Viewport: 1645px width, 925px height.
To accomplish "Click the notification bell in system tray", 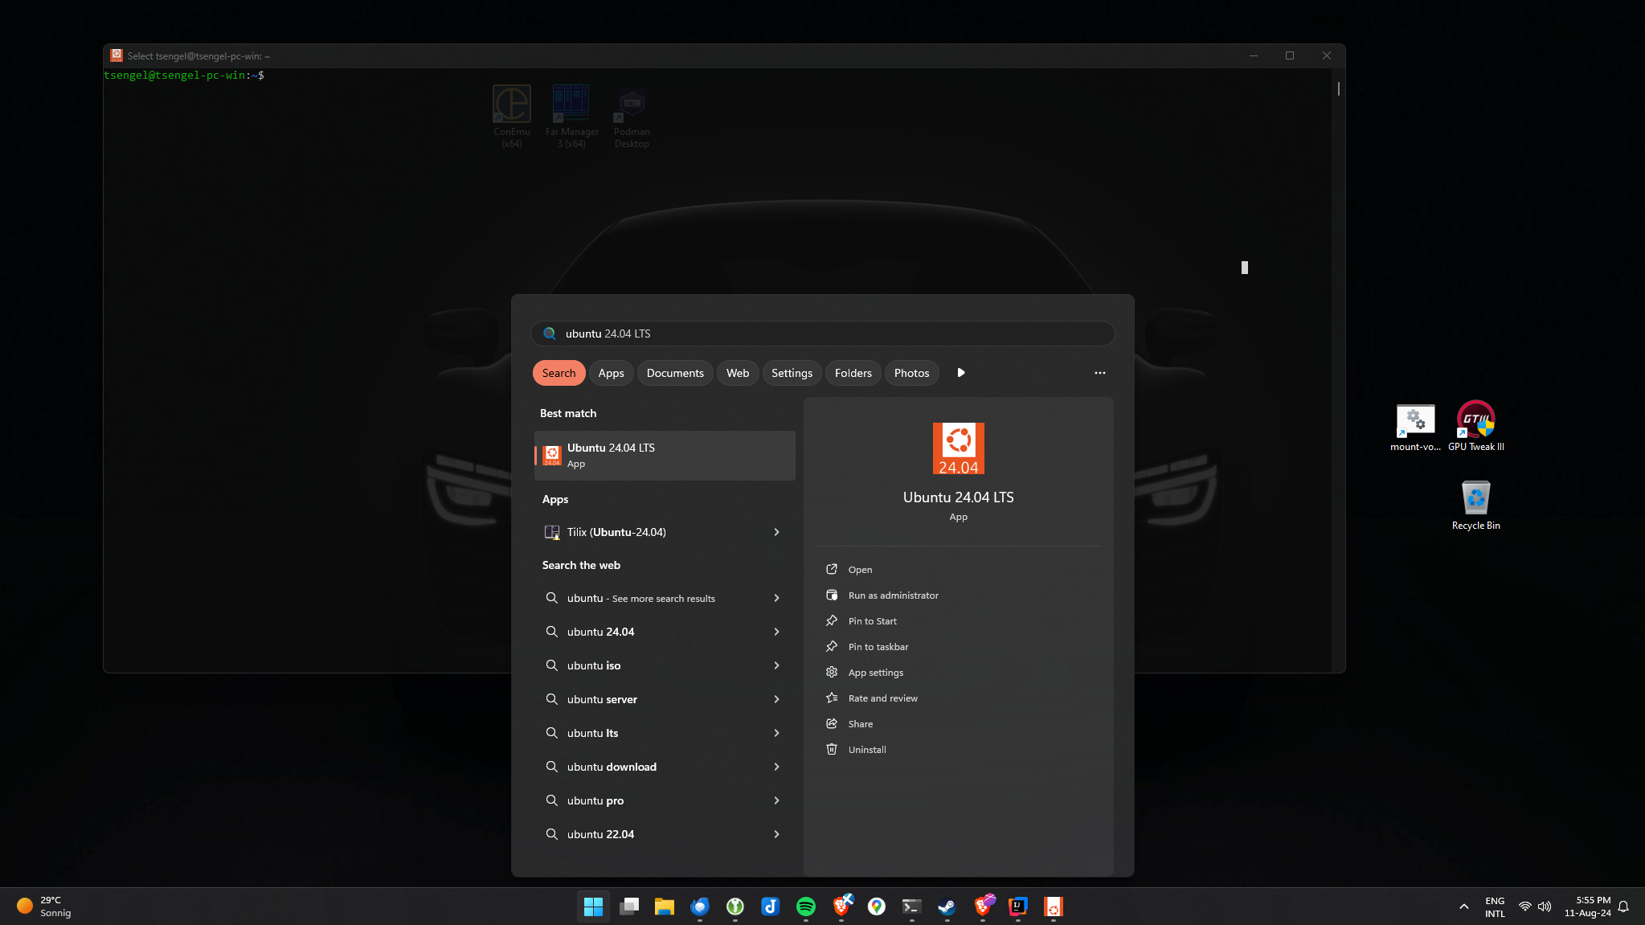I will click(x=1623, y=907).
